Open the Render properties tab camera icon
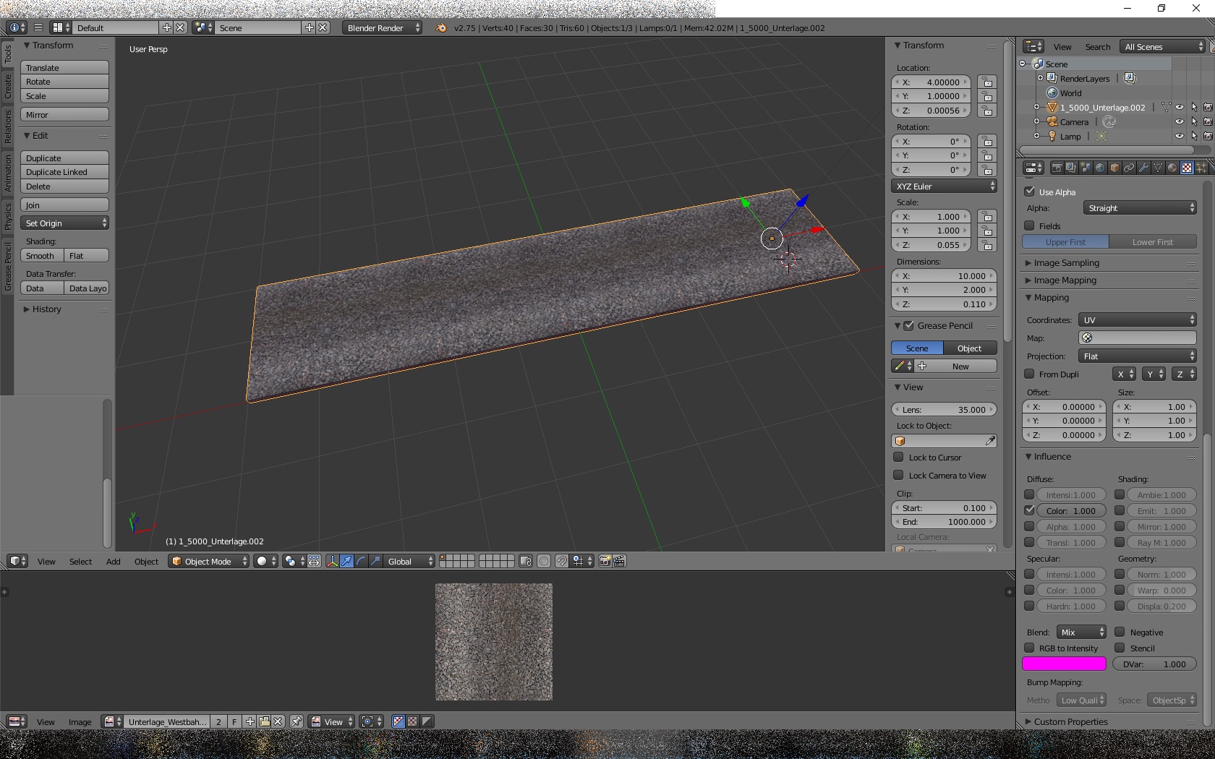1215x759 pixels. point(1057,168)
